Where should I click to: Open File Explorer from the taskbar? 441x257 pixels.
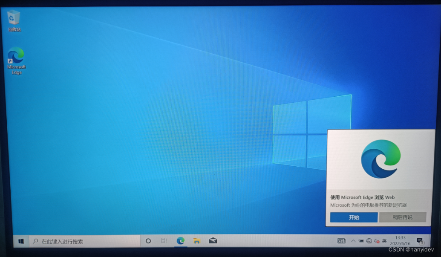coord(196,241)
